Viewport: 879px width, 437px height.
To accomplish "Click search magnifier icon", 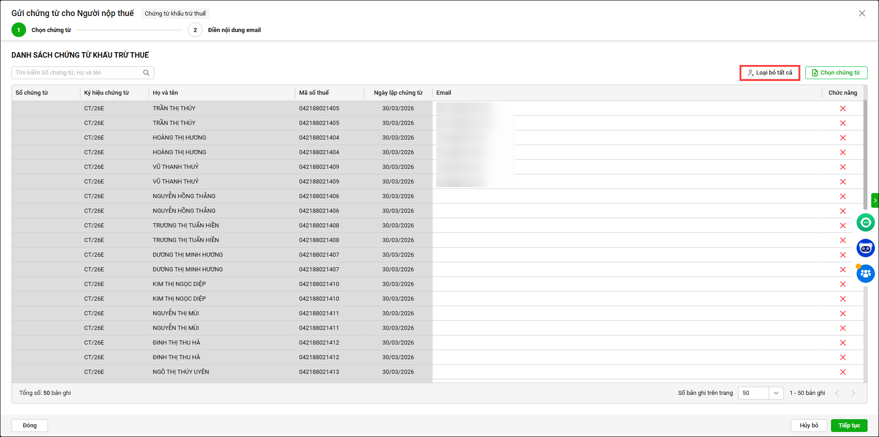I will click(x=146, y=73).
